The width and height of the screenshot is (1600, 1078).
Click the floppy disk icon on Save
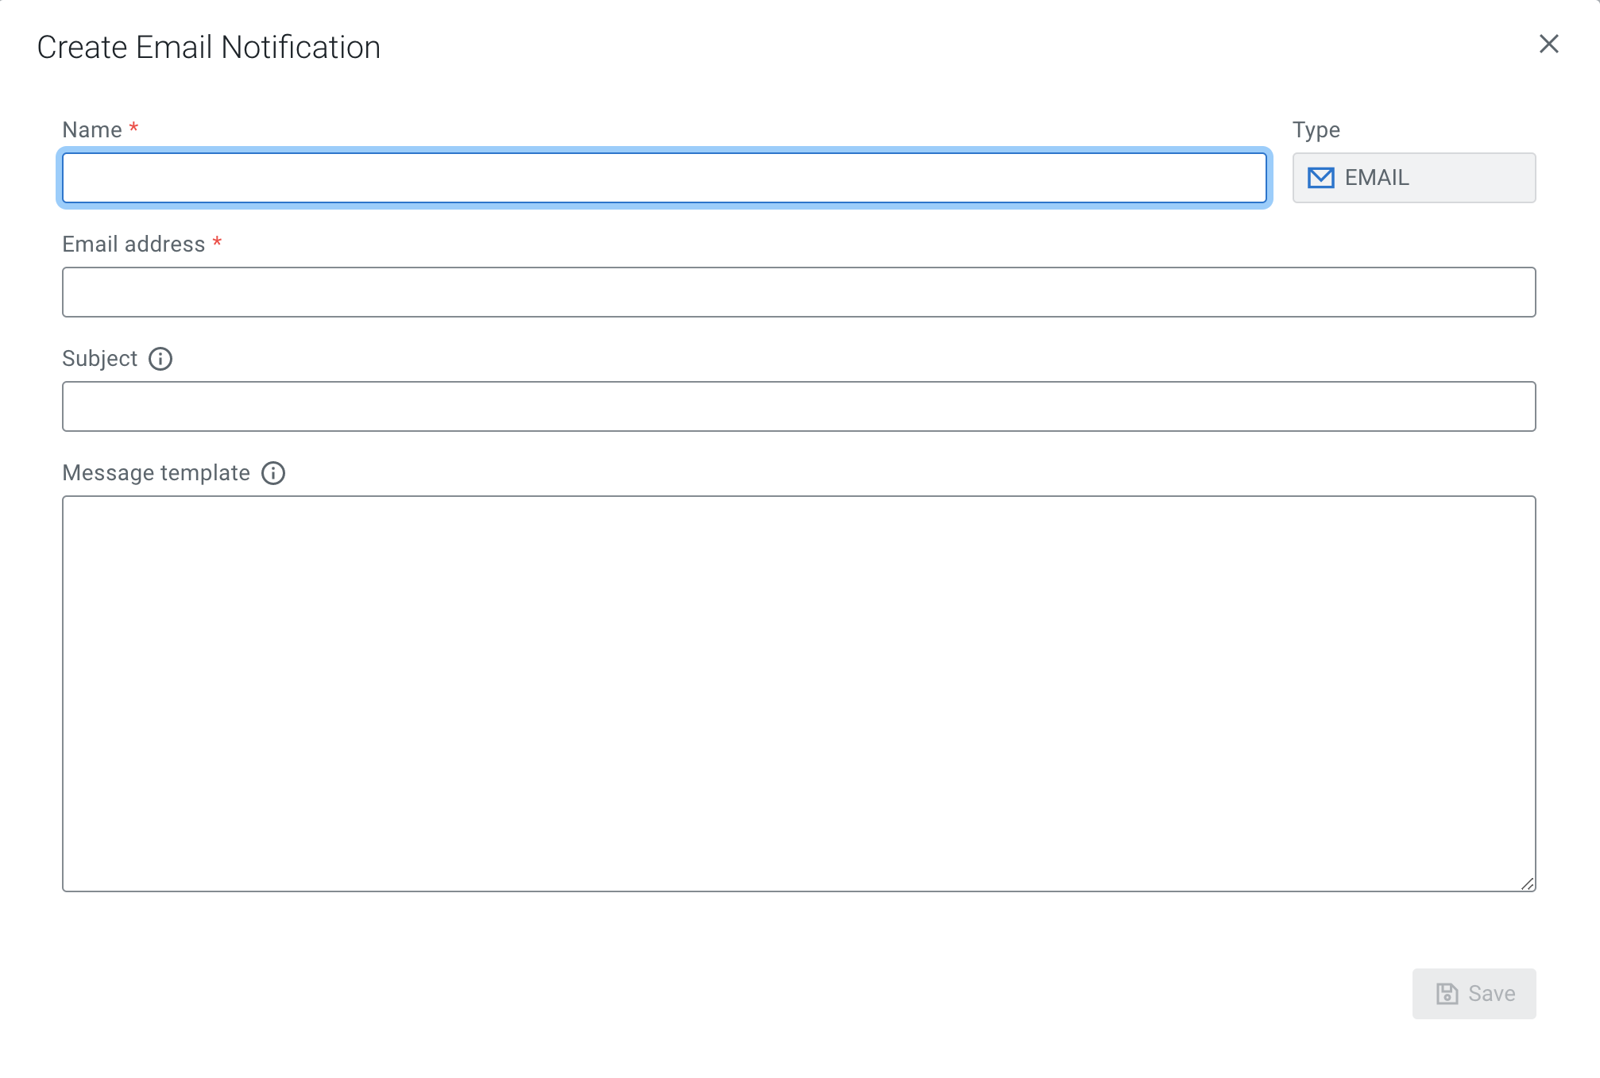coord(1447,994)
